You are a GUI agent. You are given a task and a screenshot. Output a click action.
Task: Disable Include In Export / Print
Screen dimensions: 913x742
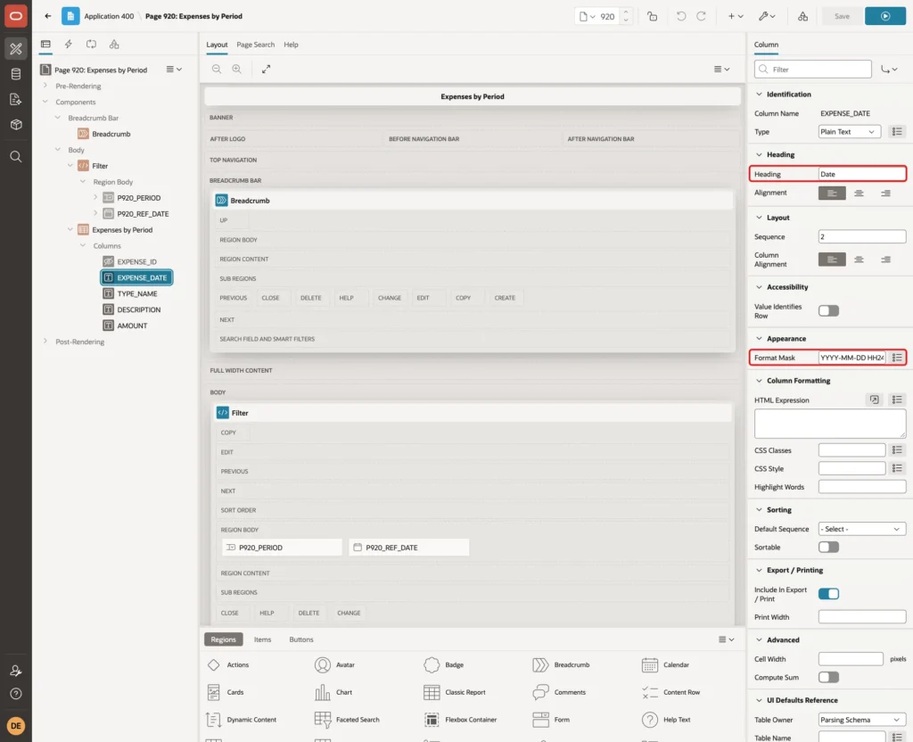pyautogui.click(x=828, y=593)
